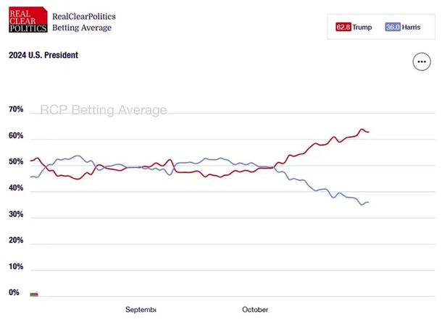Open the three-dot chart options menu

click(422, 62)
